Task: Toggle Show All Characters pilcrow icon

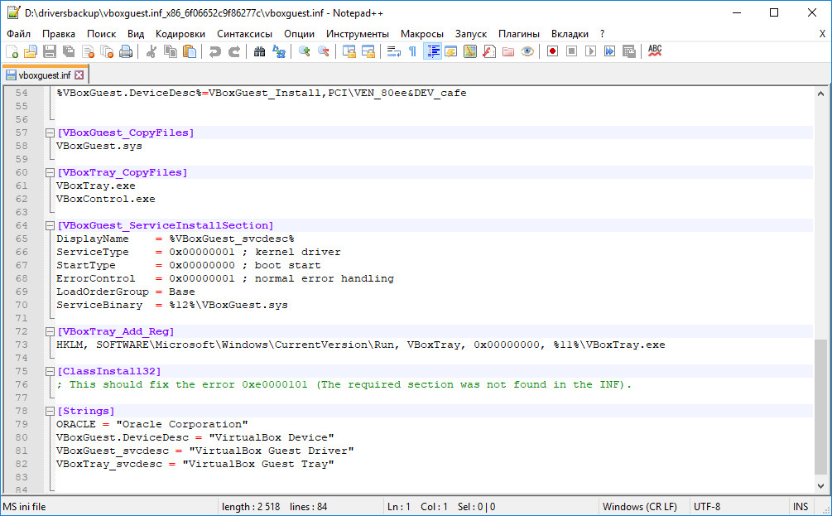Action: [x=412, y=51]
